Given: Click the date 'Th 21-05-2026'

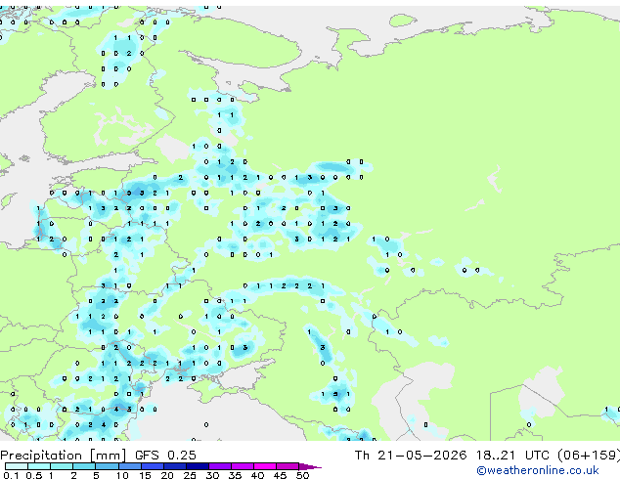Looking at the screenshot, I should point(411,456).
